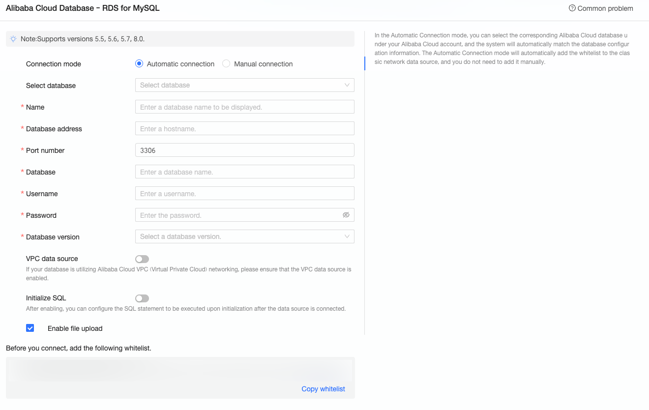Click the Select database chevron arrow
This screenshot has width=649, height=410.
347,85
